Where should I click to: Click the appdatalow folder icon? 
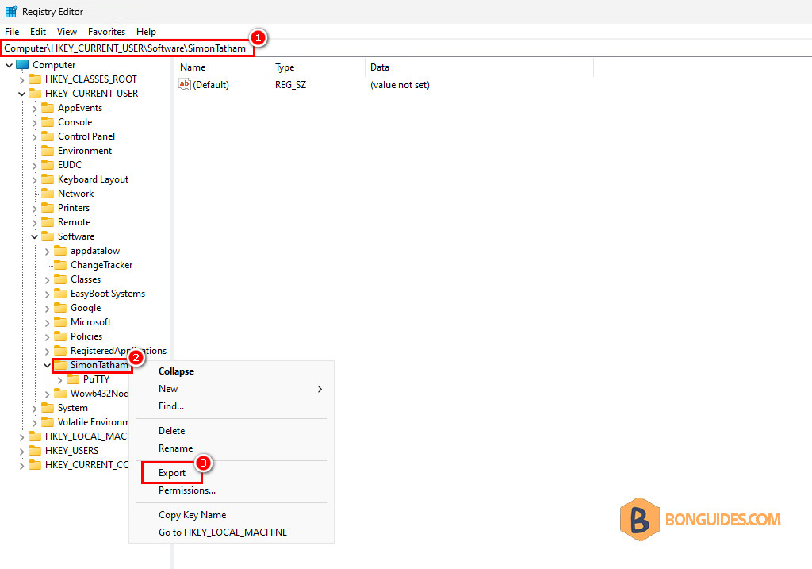pos(60,250)
